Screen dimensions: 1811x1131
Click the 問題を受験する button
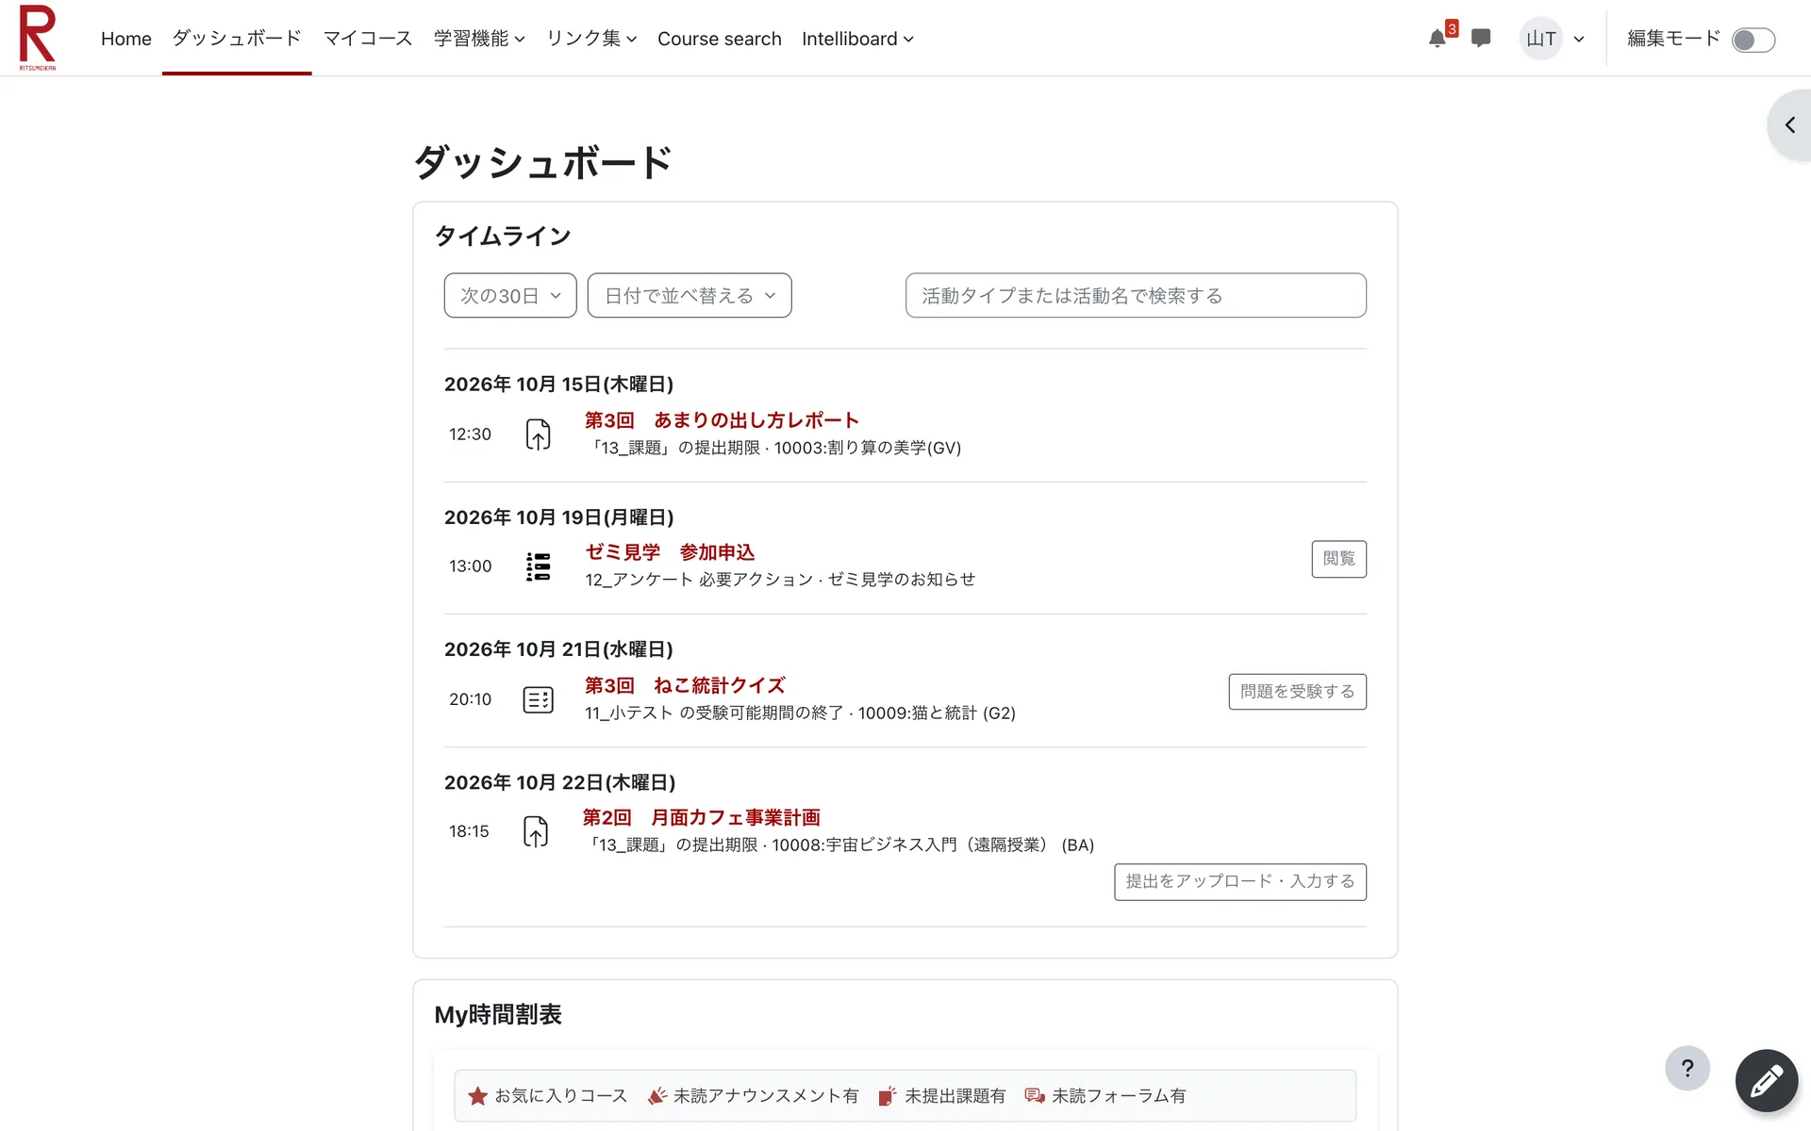coord(1297,692)
